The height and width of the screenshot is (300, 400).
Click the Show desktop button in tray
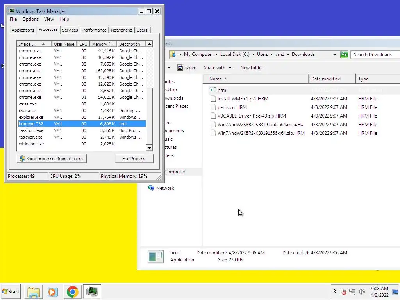click(x=395, y=292)
